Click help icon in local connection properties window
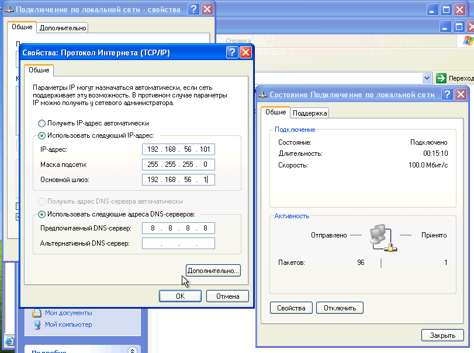Screen dimensions: 474x353 pos(193,9)
